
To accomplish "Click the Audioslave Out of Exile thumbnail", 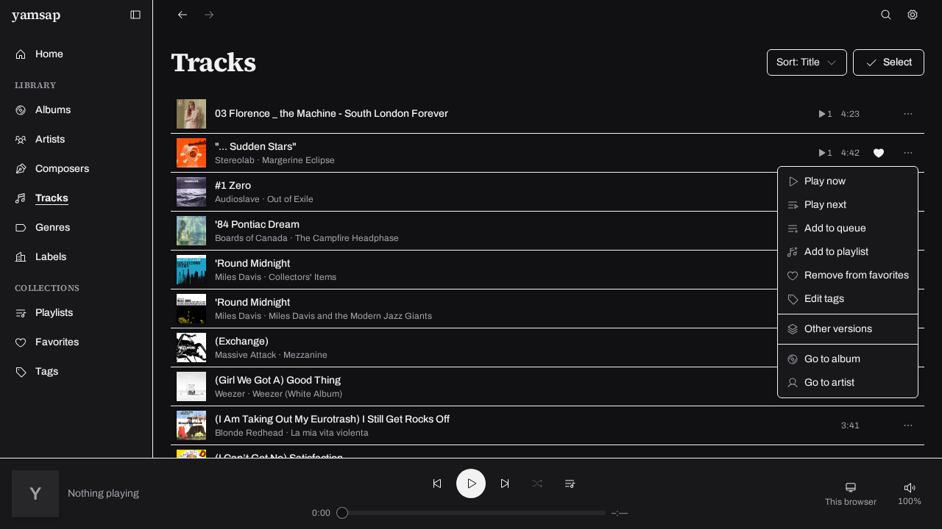I will pyautogui.click(x=191, y=192).
